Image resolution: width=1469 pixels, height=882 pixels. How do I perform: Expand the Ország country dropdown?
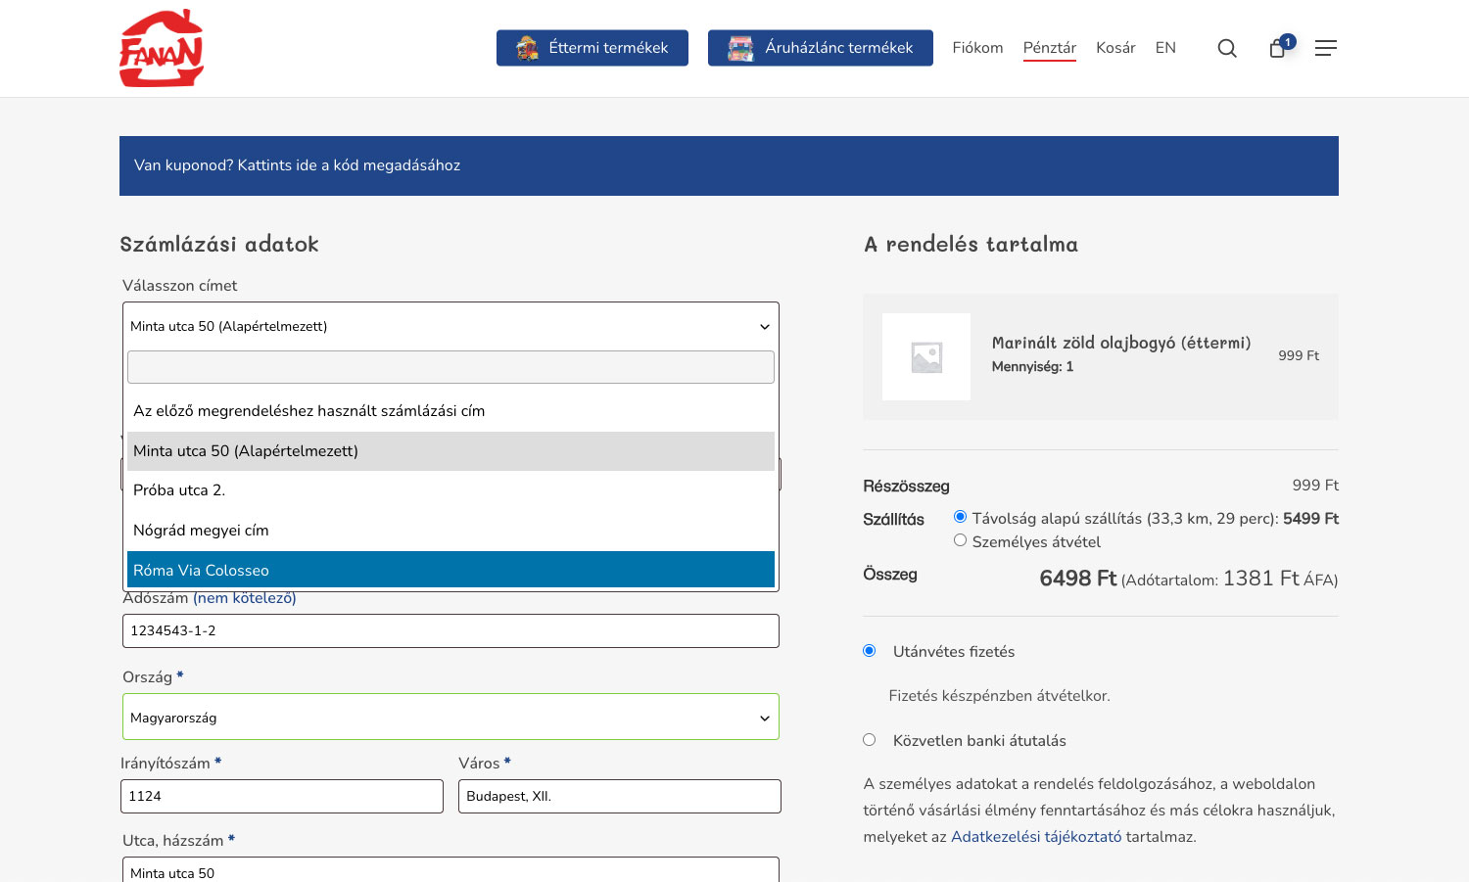(x=450, y=718)
